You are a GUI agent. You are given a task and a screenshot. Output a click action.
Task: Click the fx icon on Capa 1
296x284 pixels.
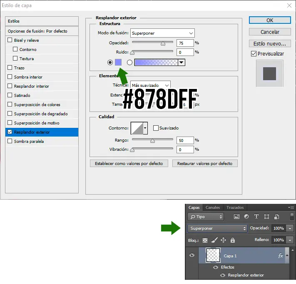(x=281, y=256)
